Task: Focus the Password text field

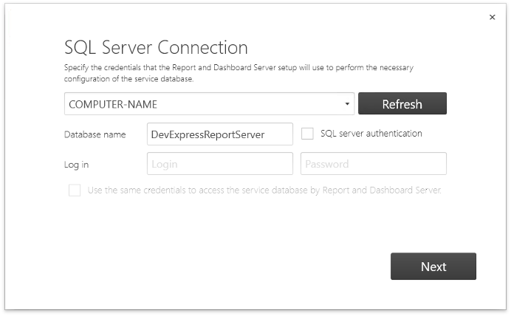Action: (374, 164)
